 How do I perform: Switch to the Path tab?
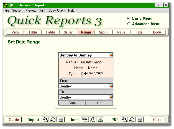(x=15, y=32)
